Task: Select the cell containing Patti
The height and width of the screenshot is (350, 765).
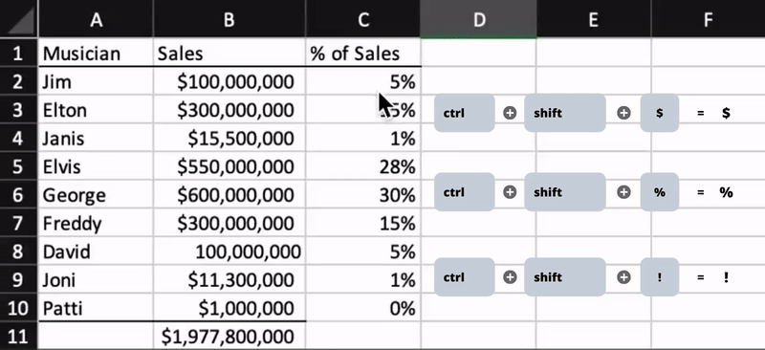Action: coord(97,309)
